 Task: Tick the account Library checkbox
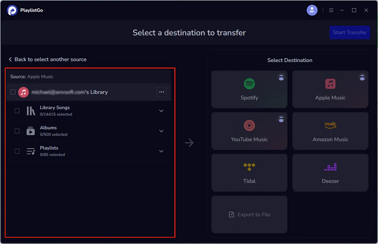pos(13,92)
